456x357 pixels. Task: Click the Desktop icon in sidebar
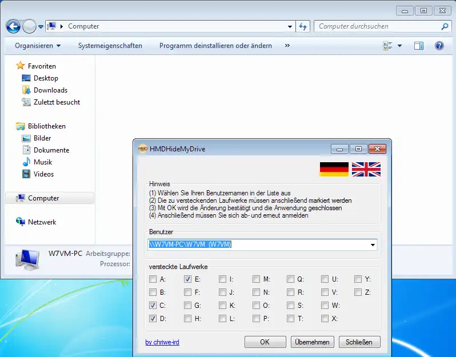point(26,78)
